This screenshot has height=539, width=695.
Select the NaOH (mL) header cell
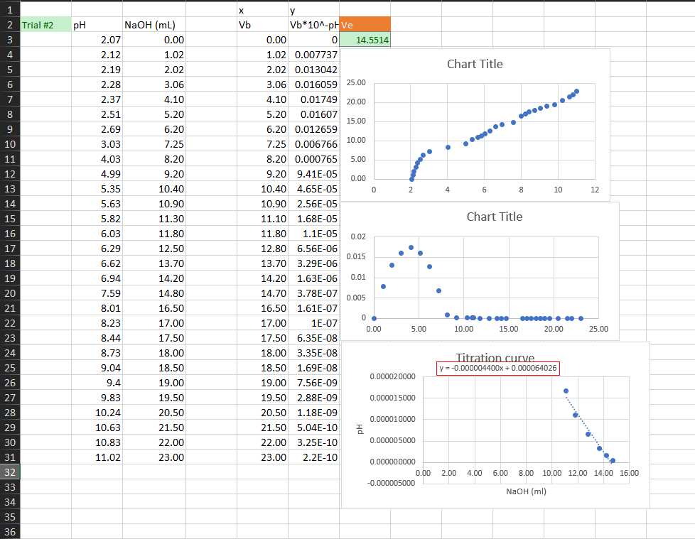pos(148,24)
